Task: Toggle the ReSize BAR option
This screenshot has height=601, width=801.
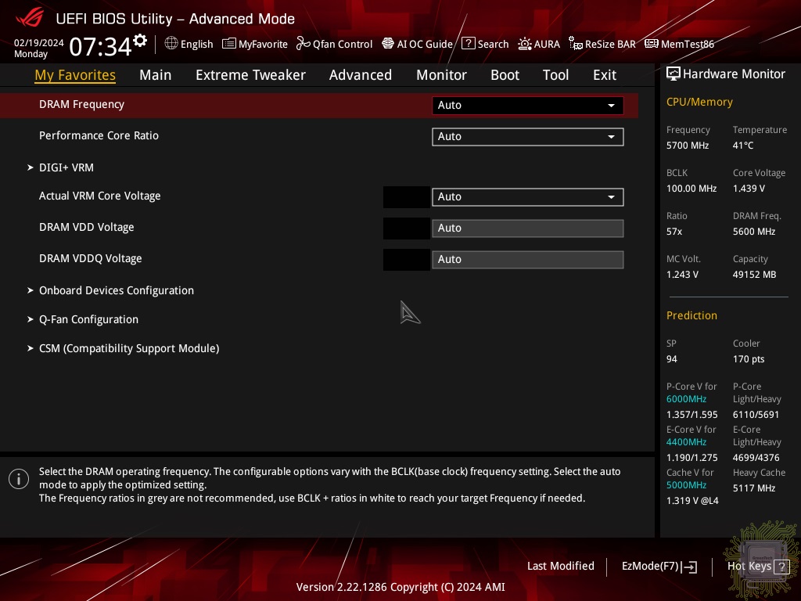Action: point(602,44)
